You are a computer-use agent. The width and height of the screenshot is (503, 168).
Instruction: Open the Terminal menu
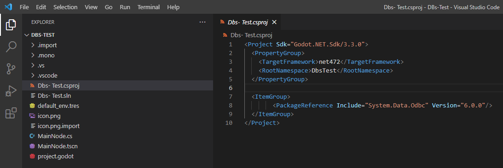(149, 7)
